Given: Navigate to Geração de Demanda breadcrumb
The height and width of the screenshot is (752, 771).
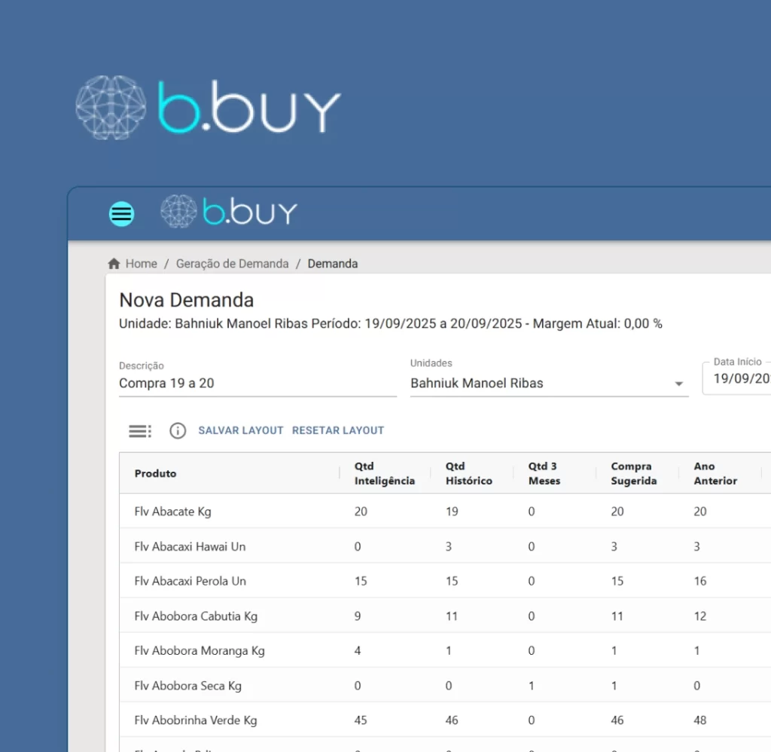Looking at the screenshot, I should tap(232, 264).
